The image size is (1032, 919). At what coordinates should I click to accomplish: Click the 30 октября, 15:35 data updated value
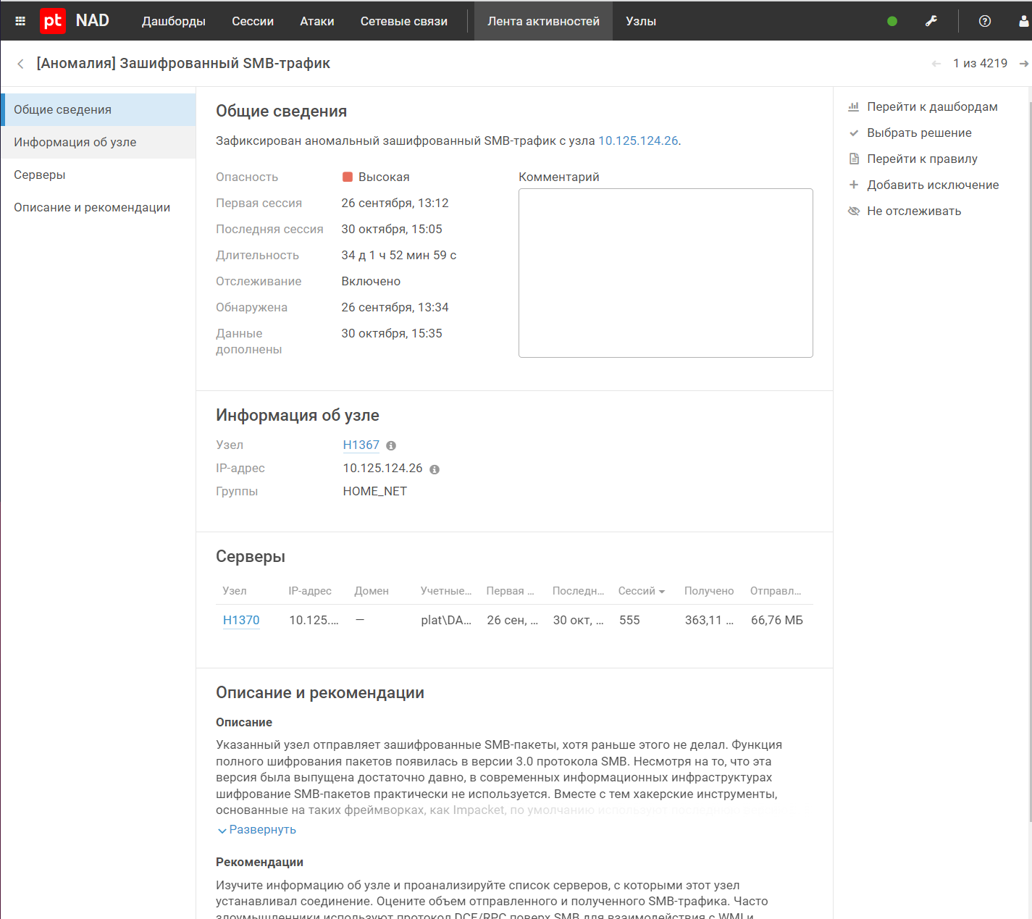click(x=392, y=333)
